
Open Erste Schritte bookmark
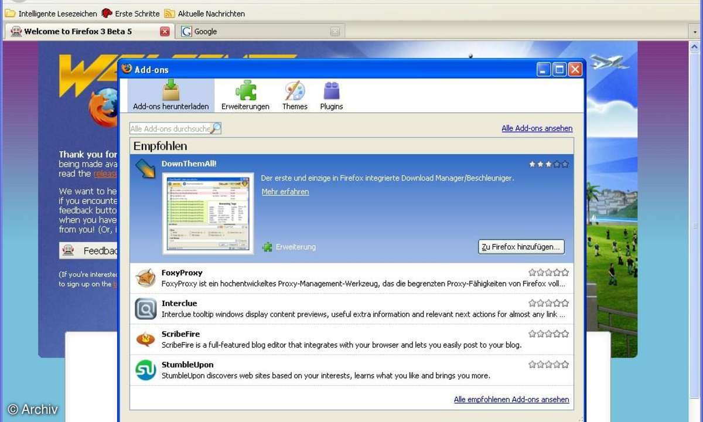[x=130, y=13]
